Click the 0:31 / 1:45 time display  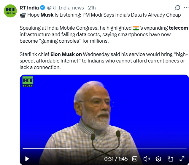pyautogui.click(x=116, y=159)
